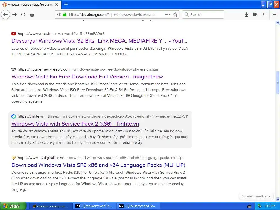This screenshot has height=210, width=280.
Task: Open the Library bookmarks and history
Action: pyautogui.click(x=255, y=14)
